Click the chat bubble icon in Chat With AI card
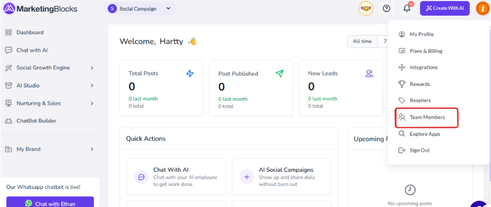 (x=141, y=177)
